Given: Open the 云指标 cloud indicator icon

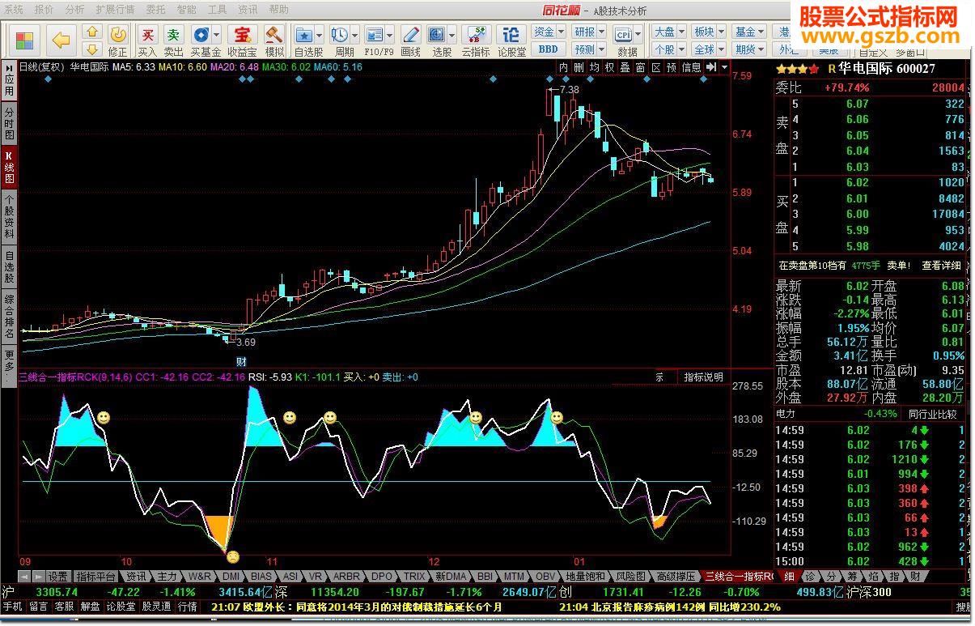Looking at the screenshot, I should [x=476, y=40].
